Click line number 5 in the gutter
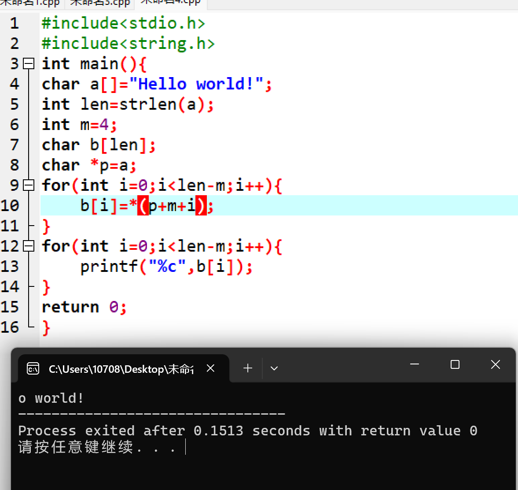 (x=15, y=104)
